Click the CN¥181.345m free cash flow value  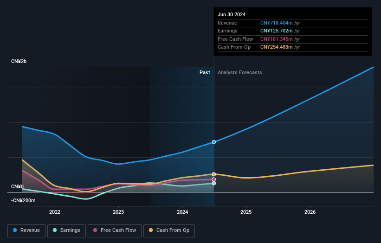276,39
